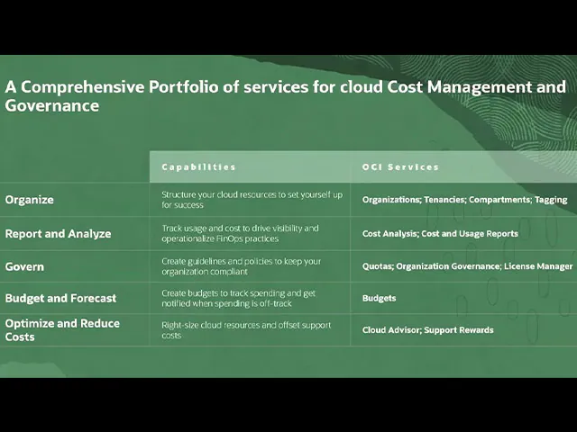
Task: Click the Report and Analyze row label
Action: 59,233
